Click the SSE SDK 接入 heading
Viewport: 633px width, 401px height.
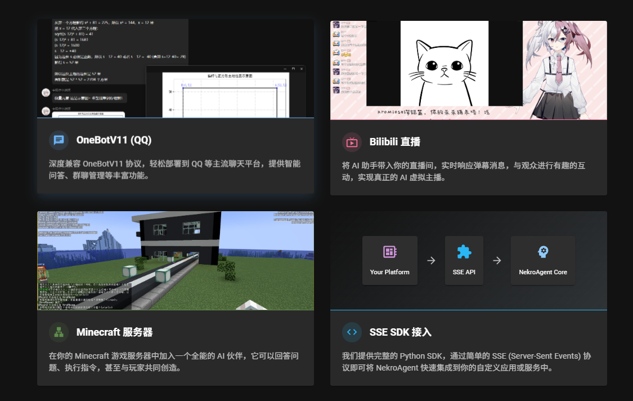tap(401, 332)
